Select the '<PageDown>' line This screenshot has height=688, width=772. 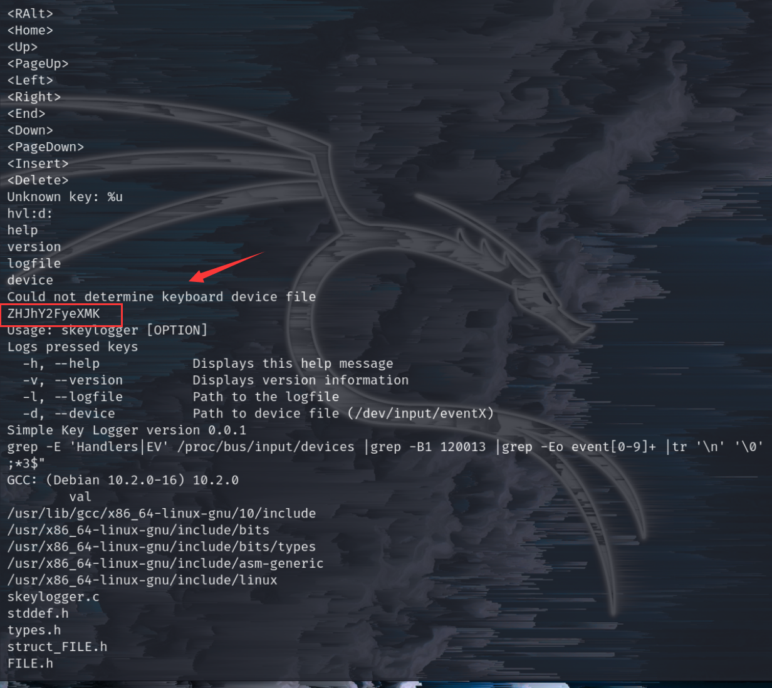pyautogui.click(x=46, y=147)
